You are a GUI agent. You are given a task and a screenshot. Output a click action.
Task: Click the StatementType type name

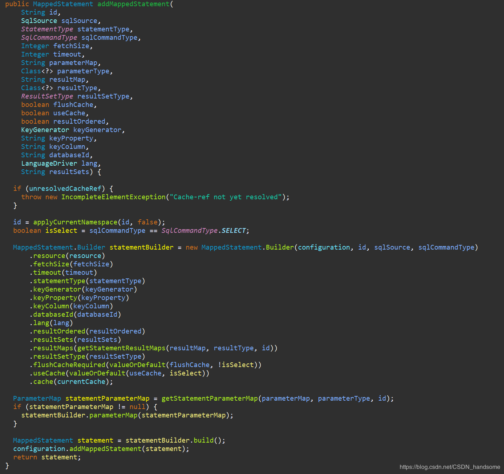tap(47, 29)
